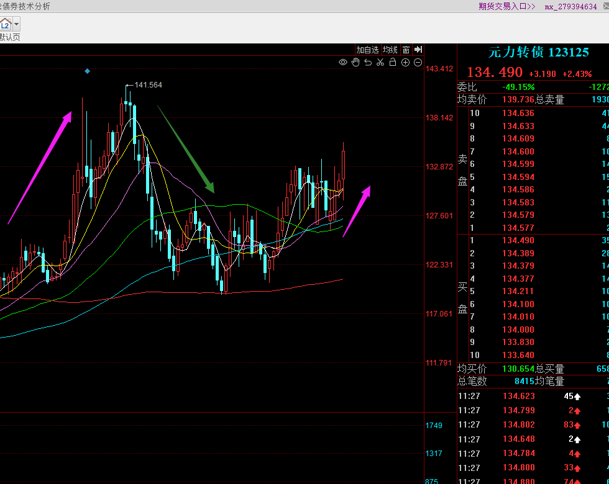Click 总笔数 value 8415
609x484 pixels.
(524, 381)
